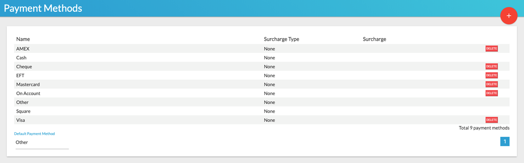Screen dimensions: 524x163
Task: Delete the Mastercard payment method
Action: tap(492, 84)
